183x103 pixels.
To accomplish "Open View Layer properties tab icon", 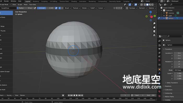I will click(x=159, y=53).
